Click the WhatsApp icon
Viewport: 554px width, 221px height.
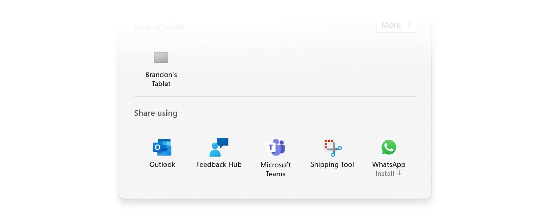click(x=389, y=147)
